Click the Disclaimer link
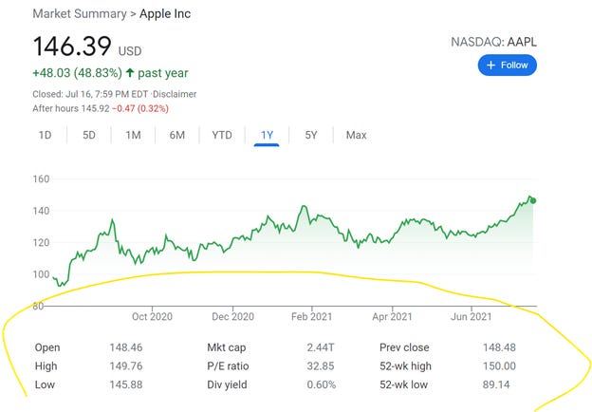Image resolution: width=592 pixels, height=412 pixels. pos(175,94)
